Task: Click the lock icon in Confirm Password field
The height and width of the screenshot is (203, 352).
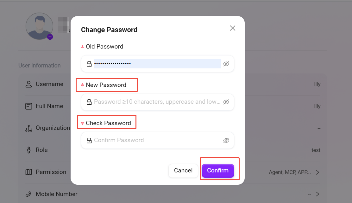Action: [89, 140]
